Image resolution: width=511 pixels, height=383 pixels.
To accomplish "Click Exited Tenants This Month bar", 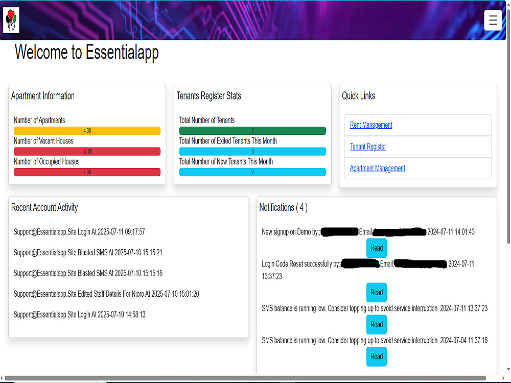I will coord(252,152).
